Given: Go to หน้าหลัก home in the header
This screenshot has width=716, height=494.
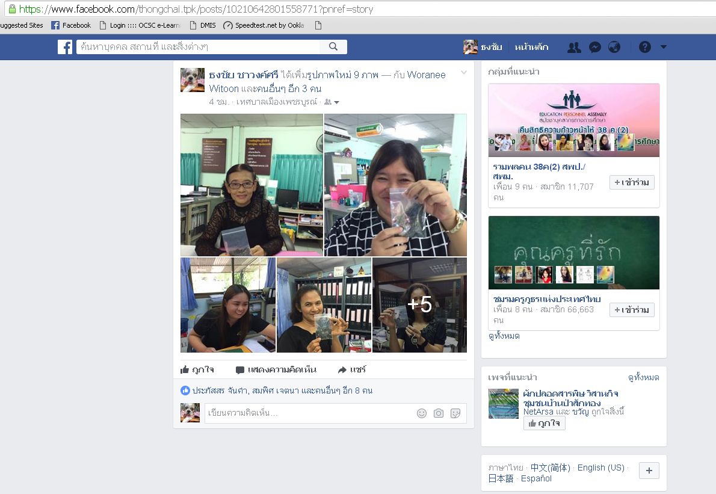Looking at the screenshot, I should tap(531, 47).
